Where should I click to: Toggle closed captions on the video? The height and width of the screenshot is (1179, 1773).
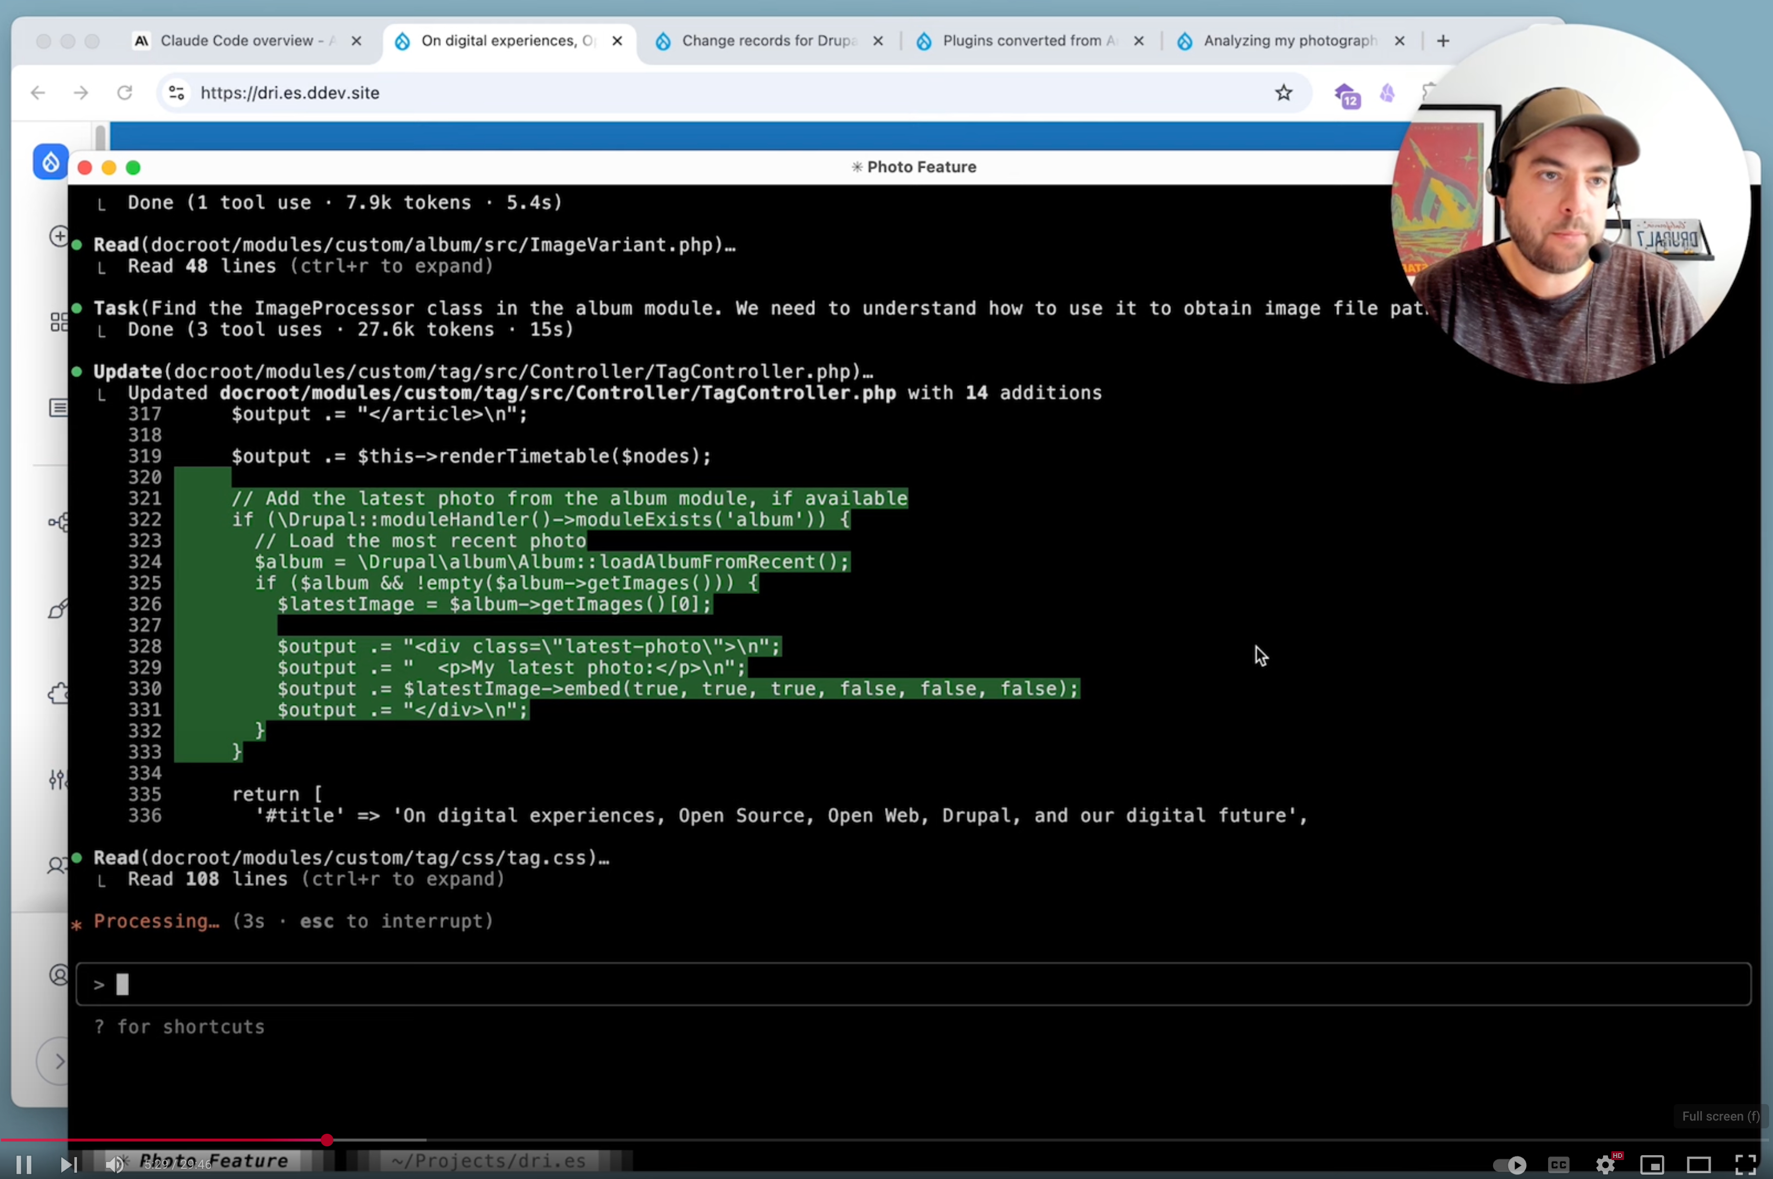click(1558, 1164)
